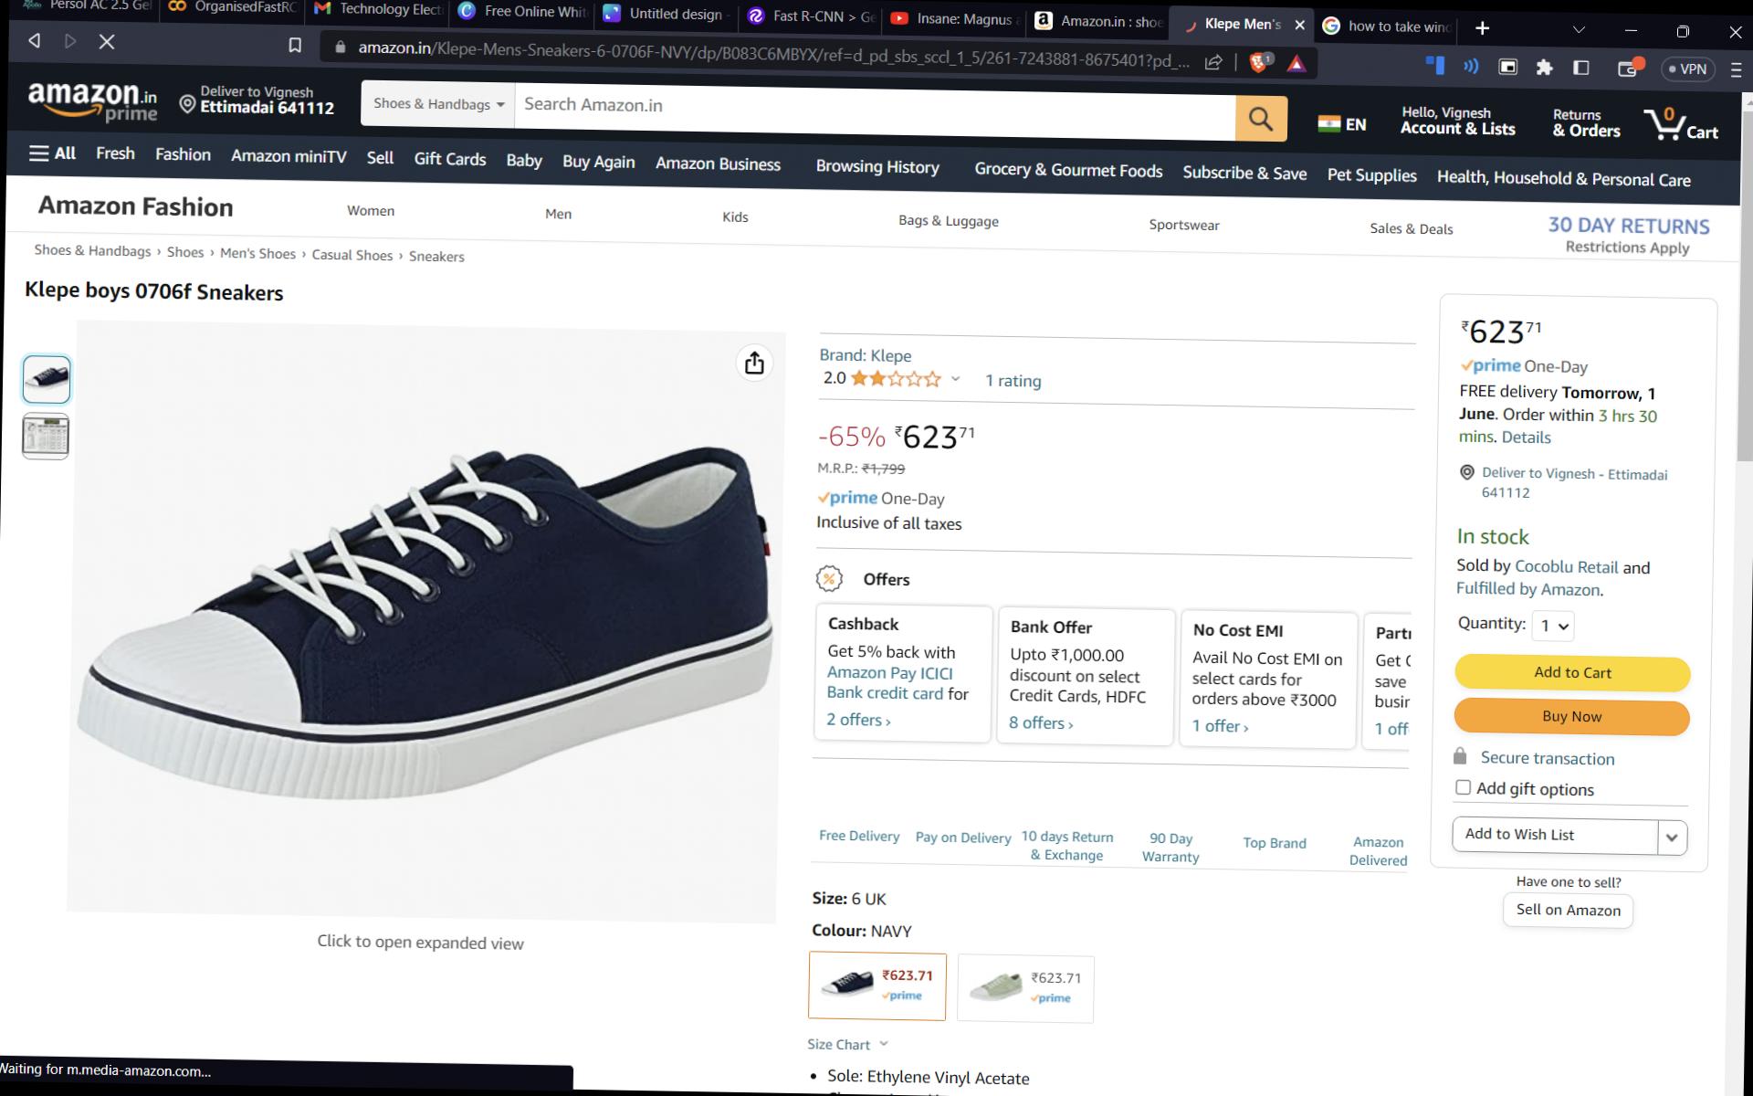Open Gift Cards in nav bar
The height and width of the screenshot is (1096, 1753).
[450, 159]
